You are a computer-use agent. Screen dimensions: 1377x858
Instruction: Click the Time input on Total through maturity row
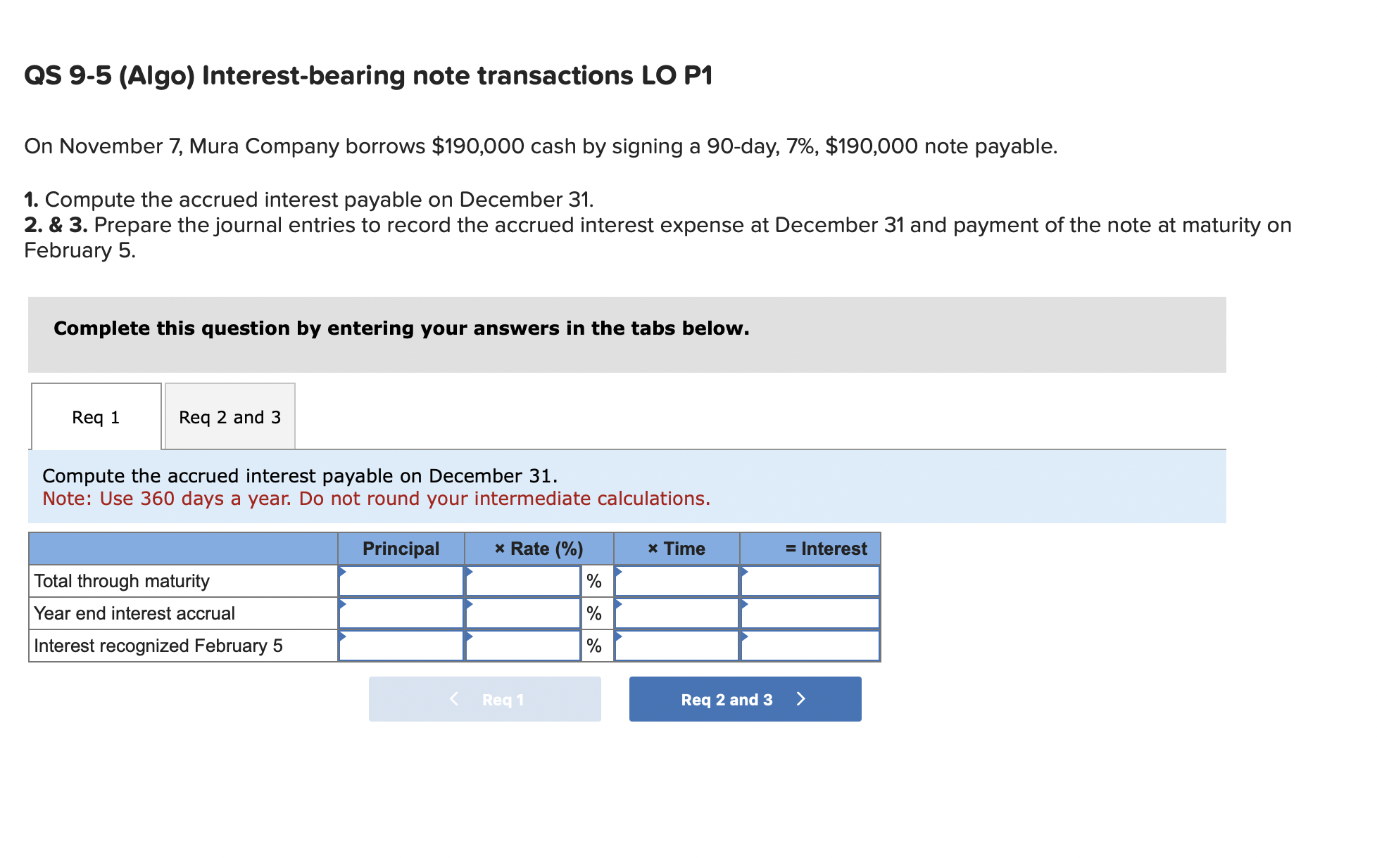[x=676, y=581]
